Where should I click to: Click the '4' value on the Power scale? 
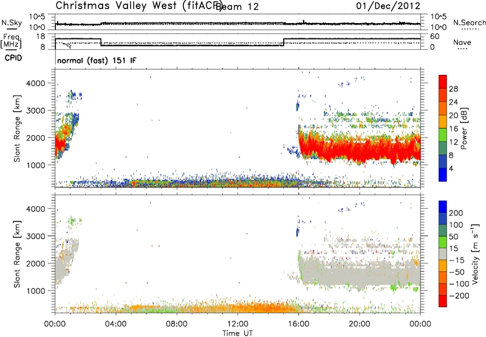pyautogui.click(x=451, y=168)
